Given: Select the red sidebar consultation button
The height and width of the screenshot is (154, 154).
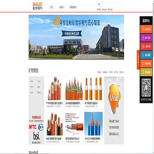Looking at the screenshot, I should pos(146,46).
